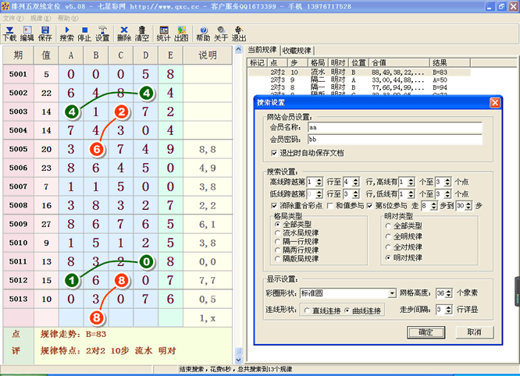The image size is (520, 376).
Task: Open the 编辑 edit toolbar icon
Action: (27, 34)
